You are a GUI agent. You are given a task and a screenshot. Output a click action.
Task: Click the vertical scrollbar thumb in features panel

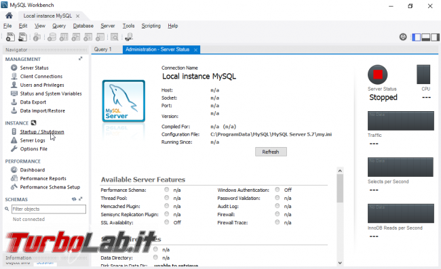pyautogui.click(x=340, y=188)
